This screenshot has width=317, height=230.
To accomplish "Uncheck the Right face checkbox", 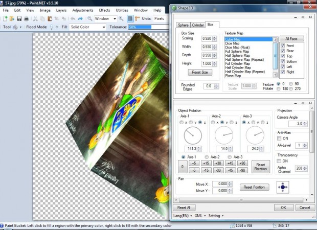I will pyautogui.click(x=283, y=72).
